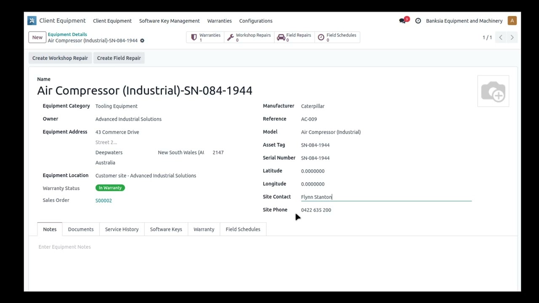
Task: Edit Asset Tag field SN-084-1944
Action: tap(386, 145)
